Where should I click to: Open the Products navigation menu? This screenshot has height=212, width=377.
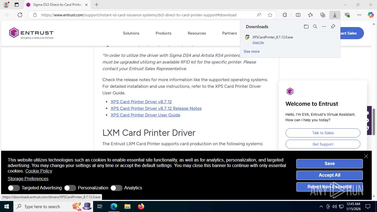click(x=164, y=33)
